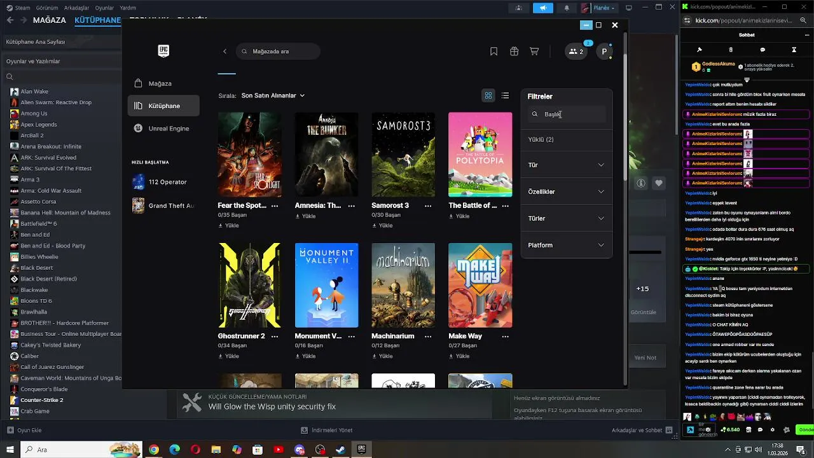This screenshot has width=814, height=458.
Task: Install Monument Valley via Yükle
Action: click(x=305, y=356)
